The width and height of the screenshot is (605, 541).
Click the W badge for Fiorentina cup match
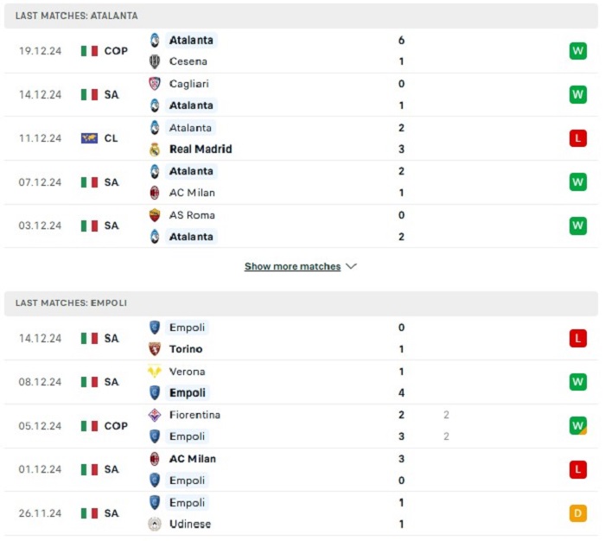click(x=577, y=425)
